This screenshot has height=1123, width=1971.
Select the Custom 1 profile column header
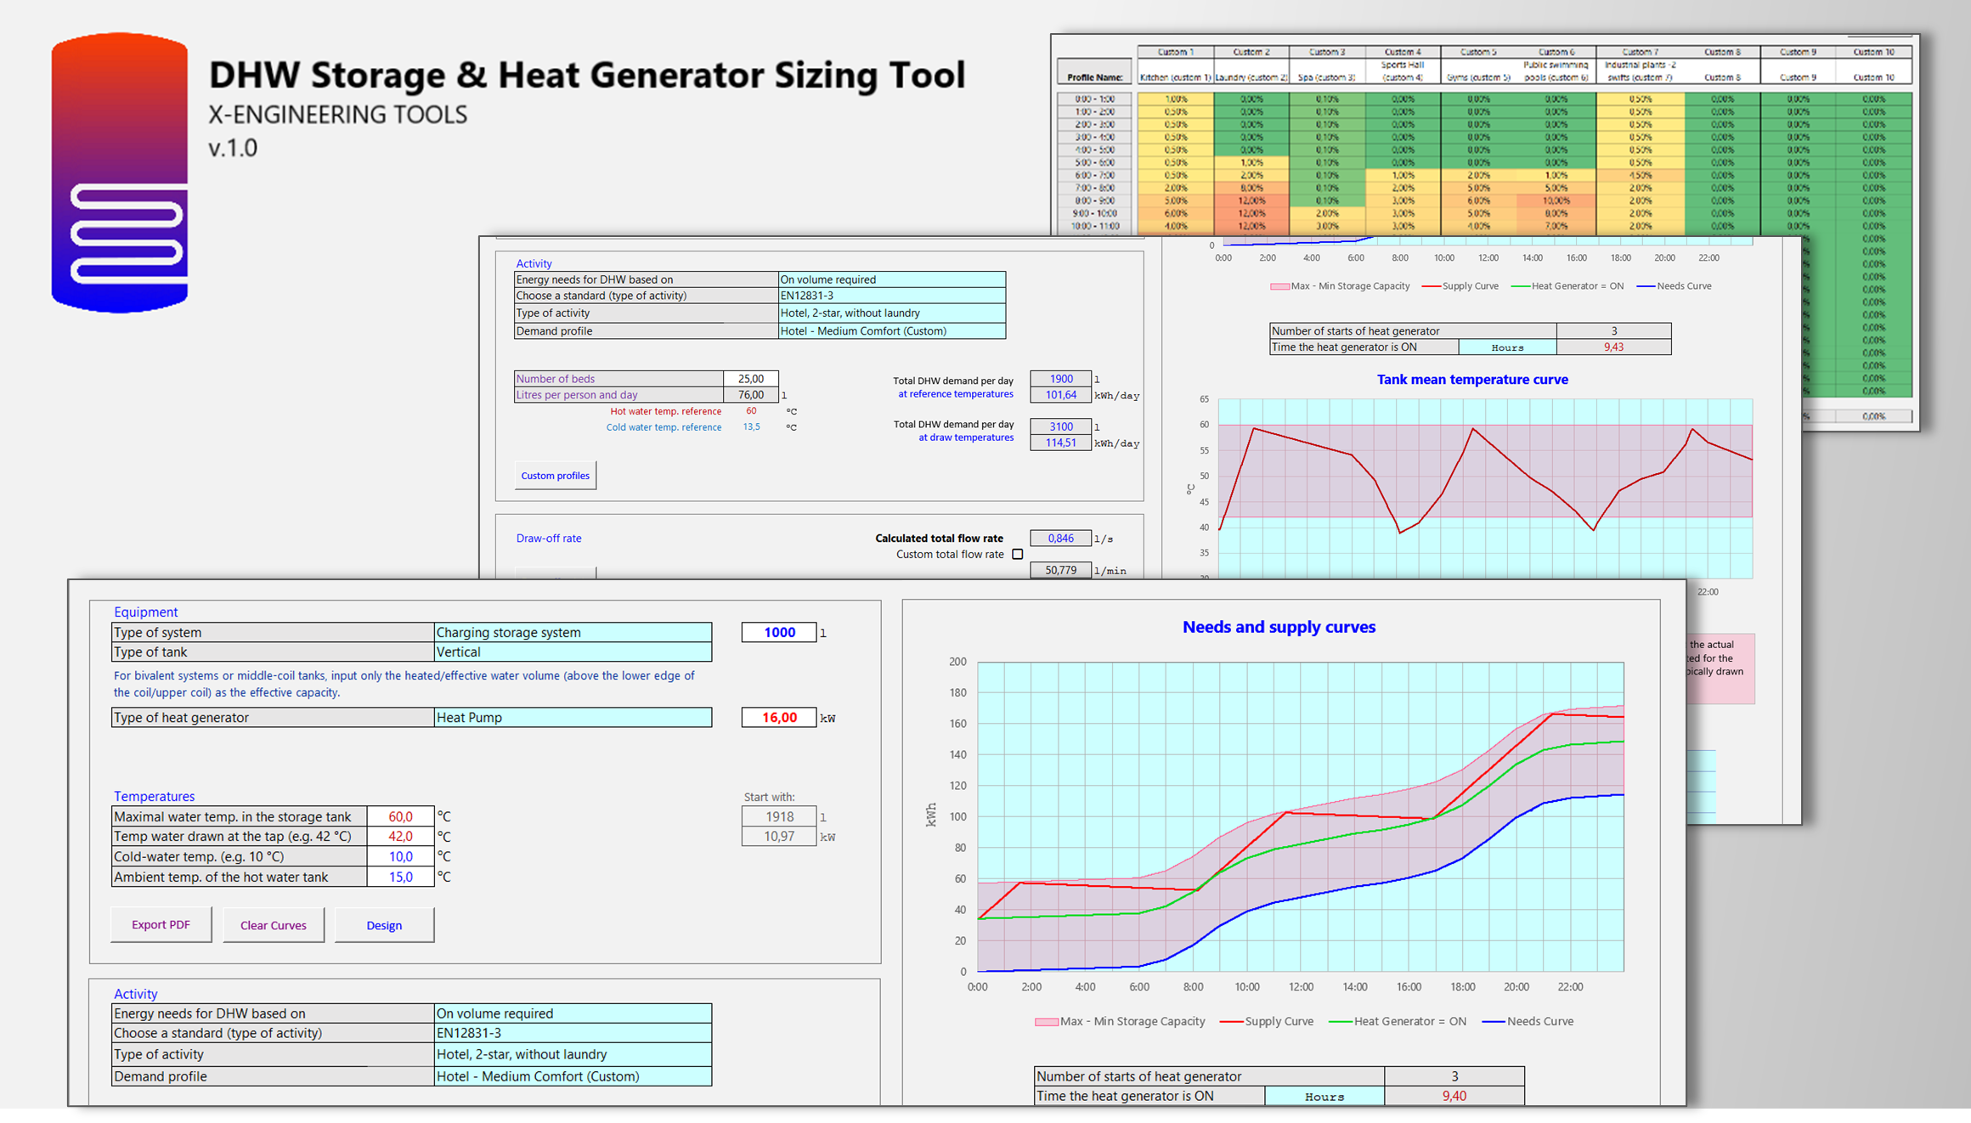click(x=1175, y=52)
